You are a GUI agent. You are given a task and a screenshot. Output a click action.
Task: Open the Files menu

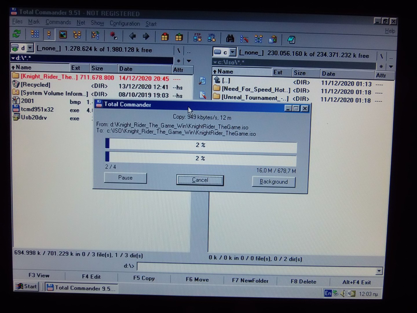point(17,21)
